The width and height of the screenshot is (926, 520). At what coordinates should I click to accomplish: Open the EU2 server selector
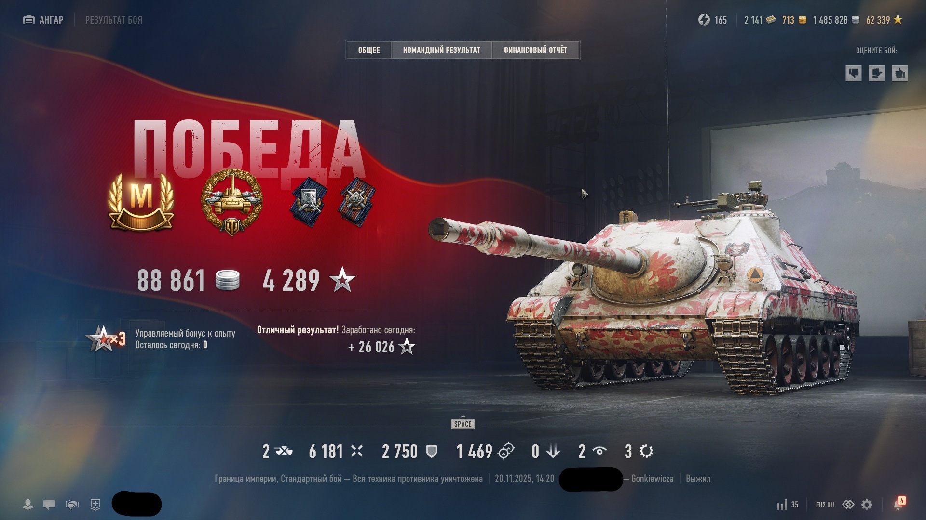pyautogui.click(x=825, y=505)
